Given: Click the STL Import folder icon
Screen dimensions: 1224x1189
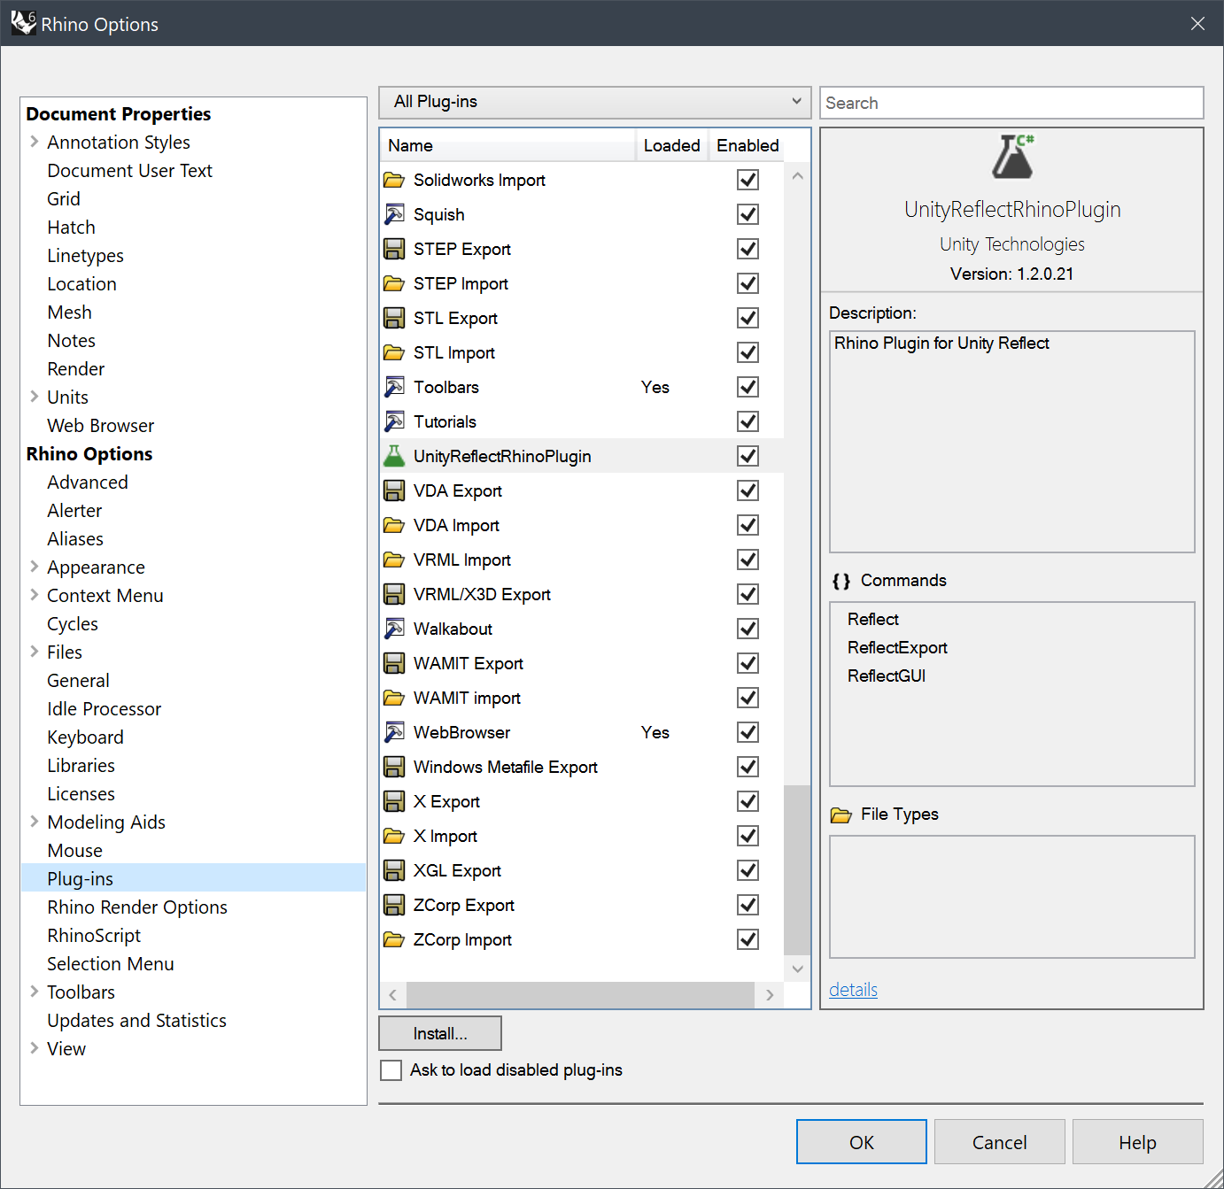Looking at the screenshot, I should click(394, 352).
